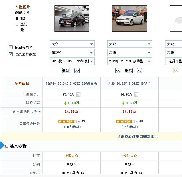Click 基本参数 section heading
The height and width of the screenshot is (177, 182).
click(x=18, y=146)
